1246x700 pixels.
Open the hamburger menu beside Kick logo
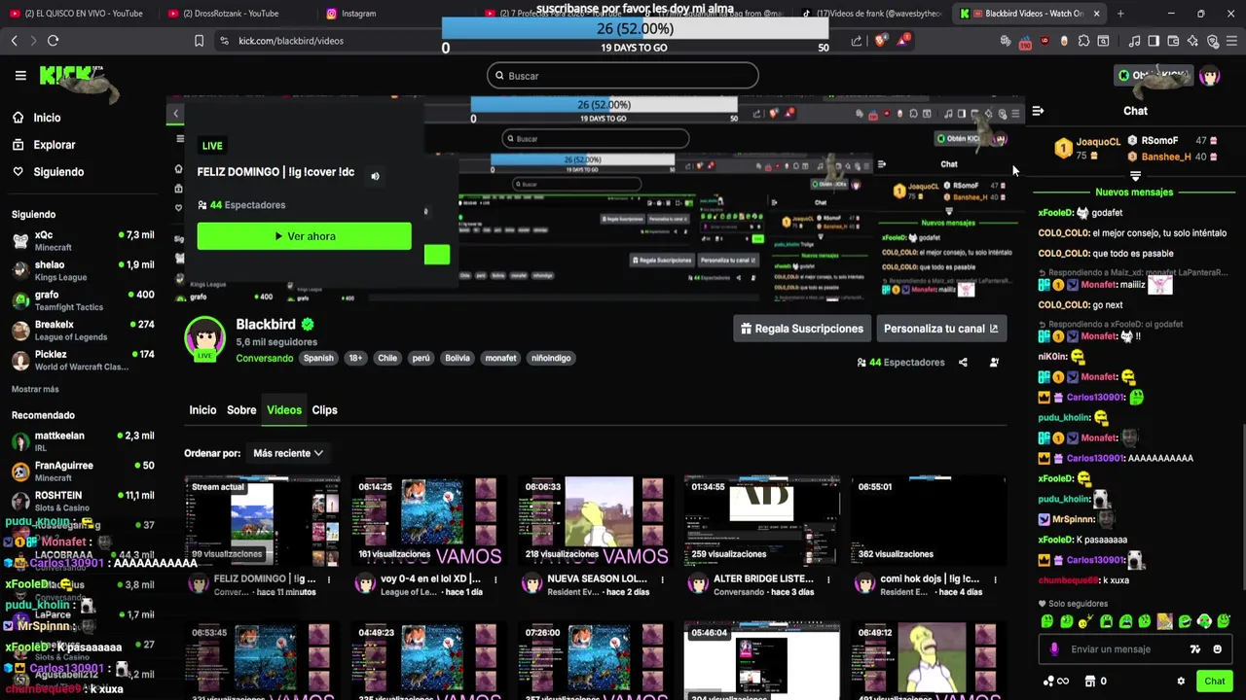(20, 75)
